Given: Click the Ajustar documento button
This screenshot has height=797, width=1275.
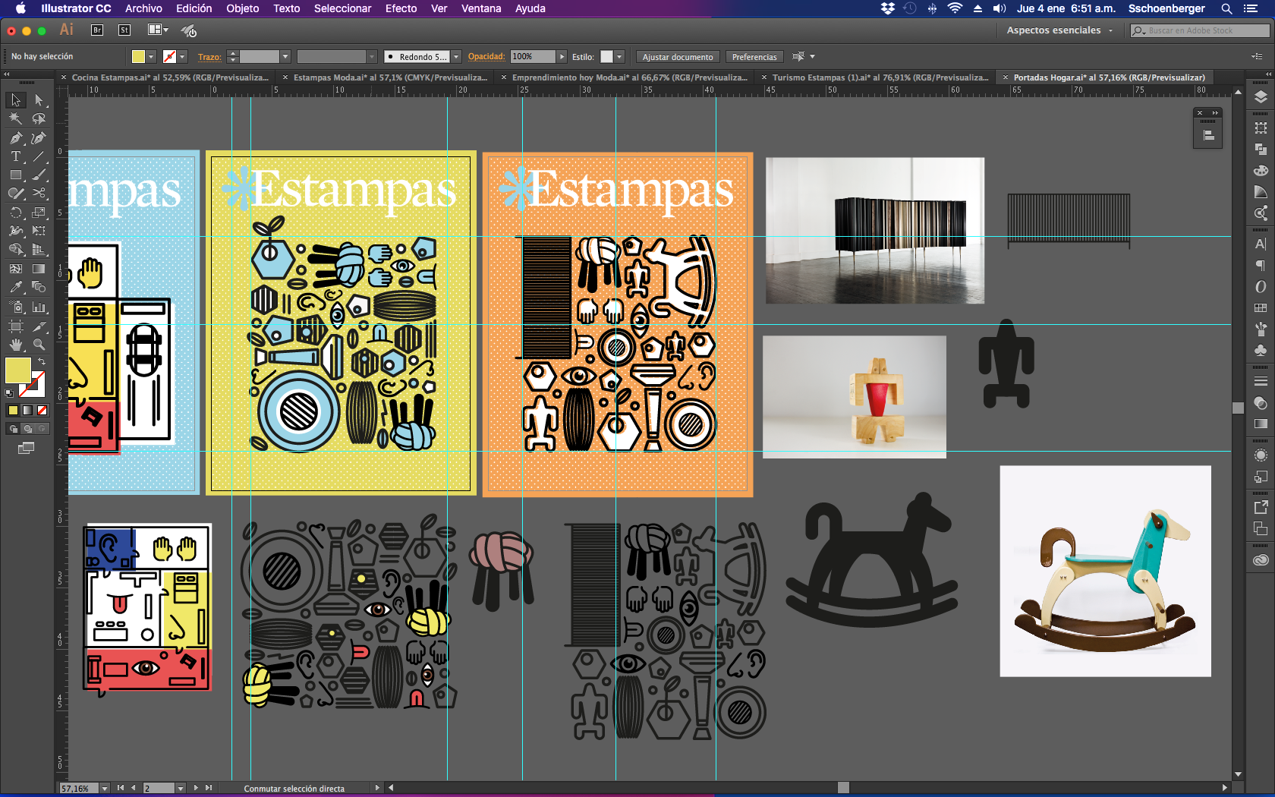Looking at the screenshot, I should (678, 57).
